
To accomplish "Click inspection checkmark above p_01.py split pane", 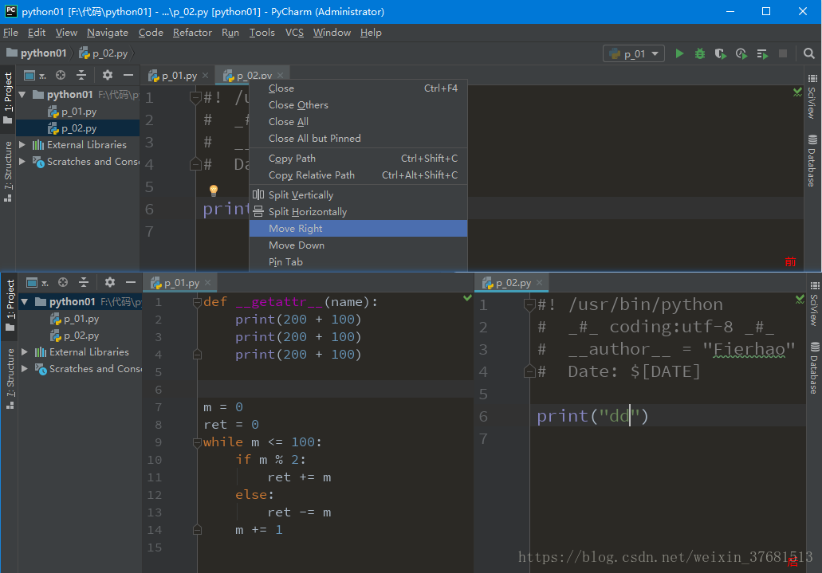I will tap(467, 298).
